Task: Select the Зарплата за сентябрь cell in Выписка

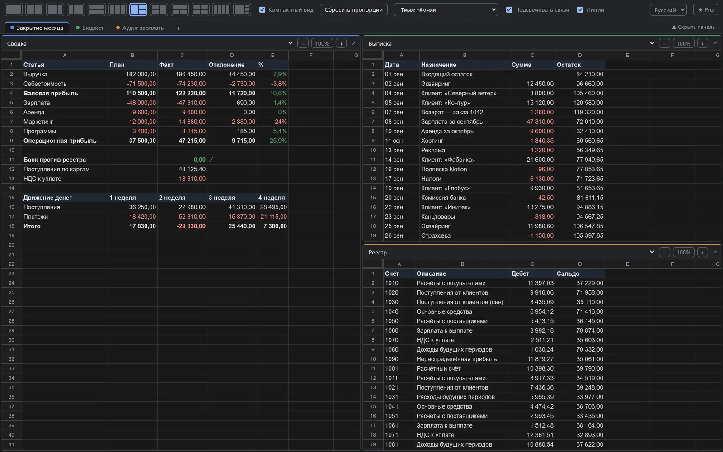Action: pyautogui.click(x=465, y=122)
